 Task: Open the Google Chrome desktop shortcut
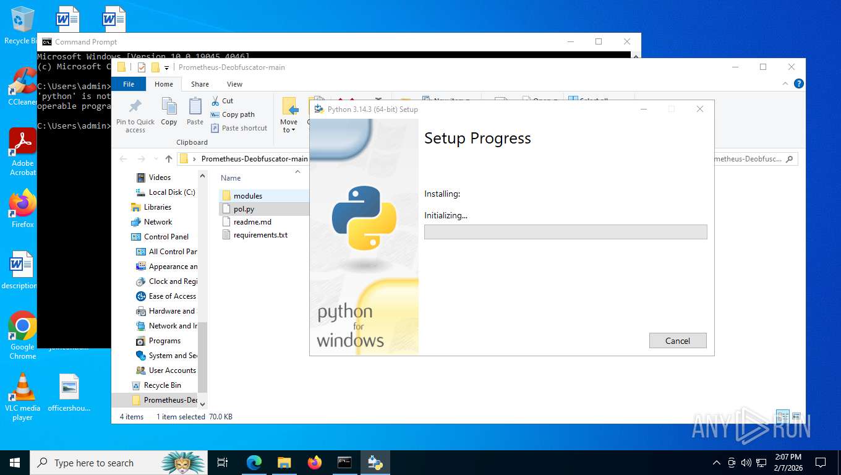click(x=23, y=335)
